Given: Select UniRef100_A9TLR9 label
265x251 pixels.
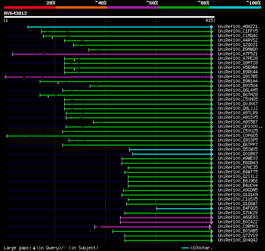Looking at the screenshot, I should [238, 113].
